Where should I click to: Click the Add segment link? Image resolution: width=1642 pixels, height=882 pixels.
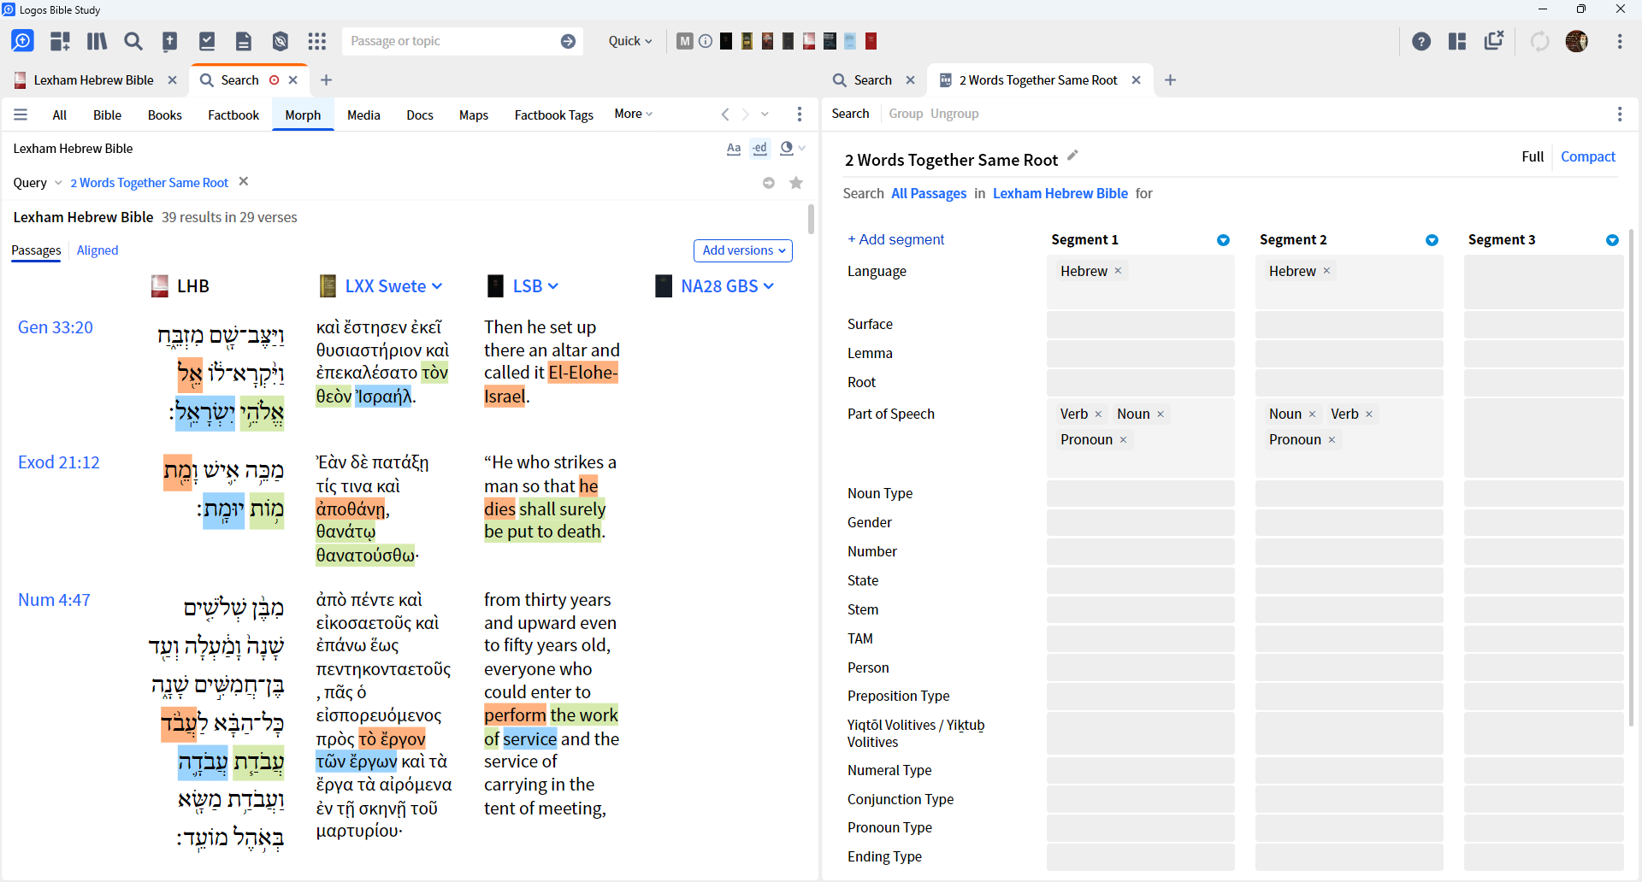pyautogui.click(x=895, y=239)
